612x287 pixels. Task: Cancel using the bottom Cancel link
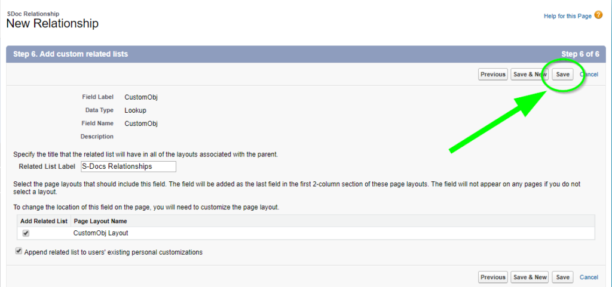[589, 277]
